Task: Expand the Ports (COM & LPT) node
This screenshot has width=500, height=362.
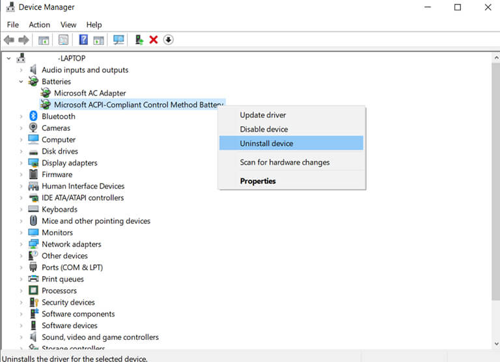Action: pos(21,268)
